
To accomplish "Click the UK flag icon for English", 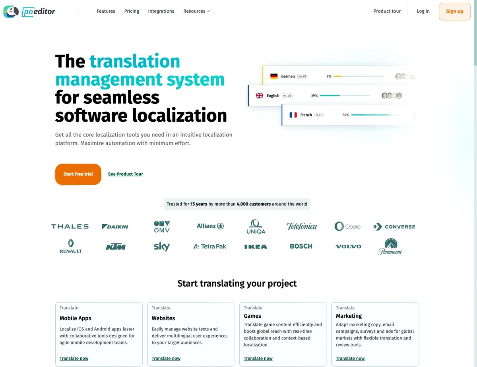I will pyautogui.click(x=260, y=95).
